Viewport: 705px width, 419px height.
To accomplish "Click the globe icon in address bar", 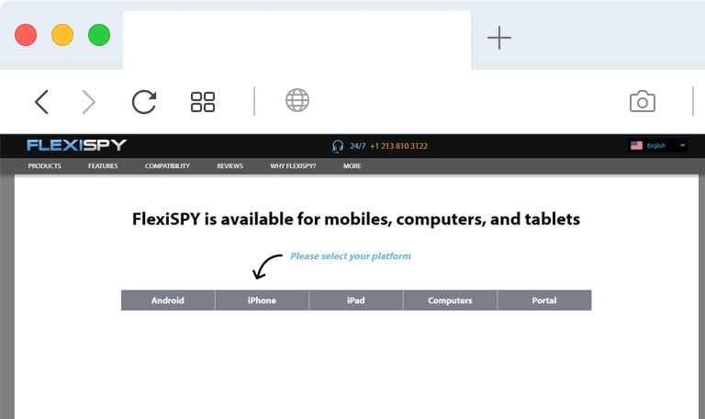I will tap(297, 100).
